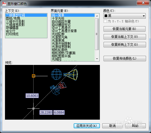
Task: Click the orange autosnap marker in preview
Action: tap(34, 76)
